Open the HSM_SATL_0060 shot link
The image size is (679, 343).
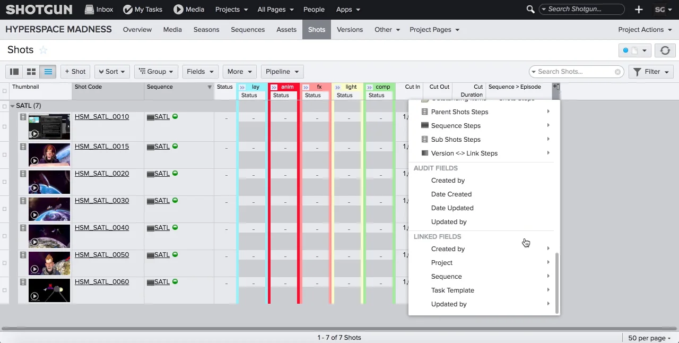(102, 282)
